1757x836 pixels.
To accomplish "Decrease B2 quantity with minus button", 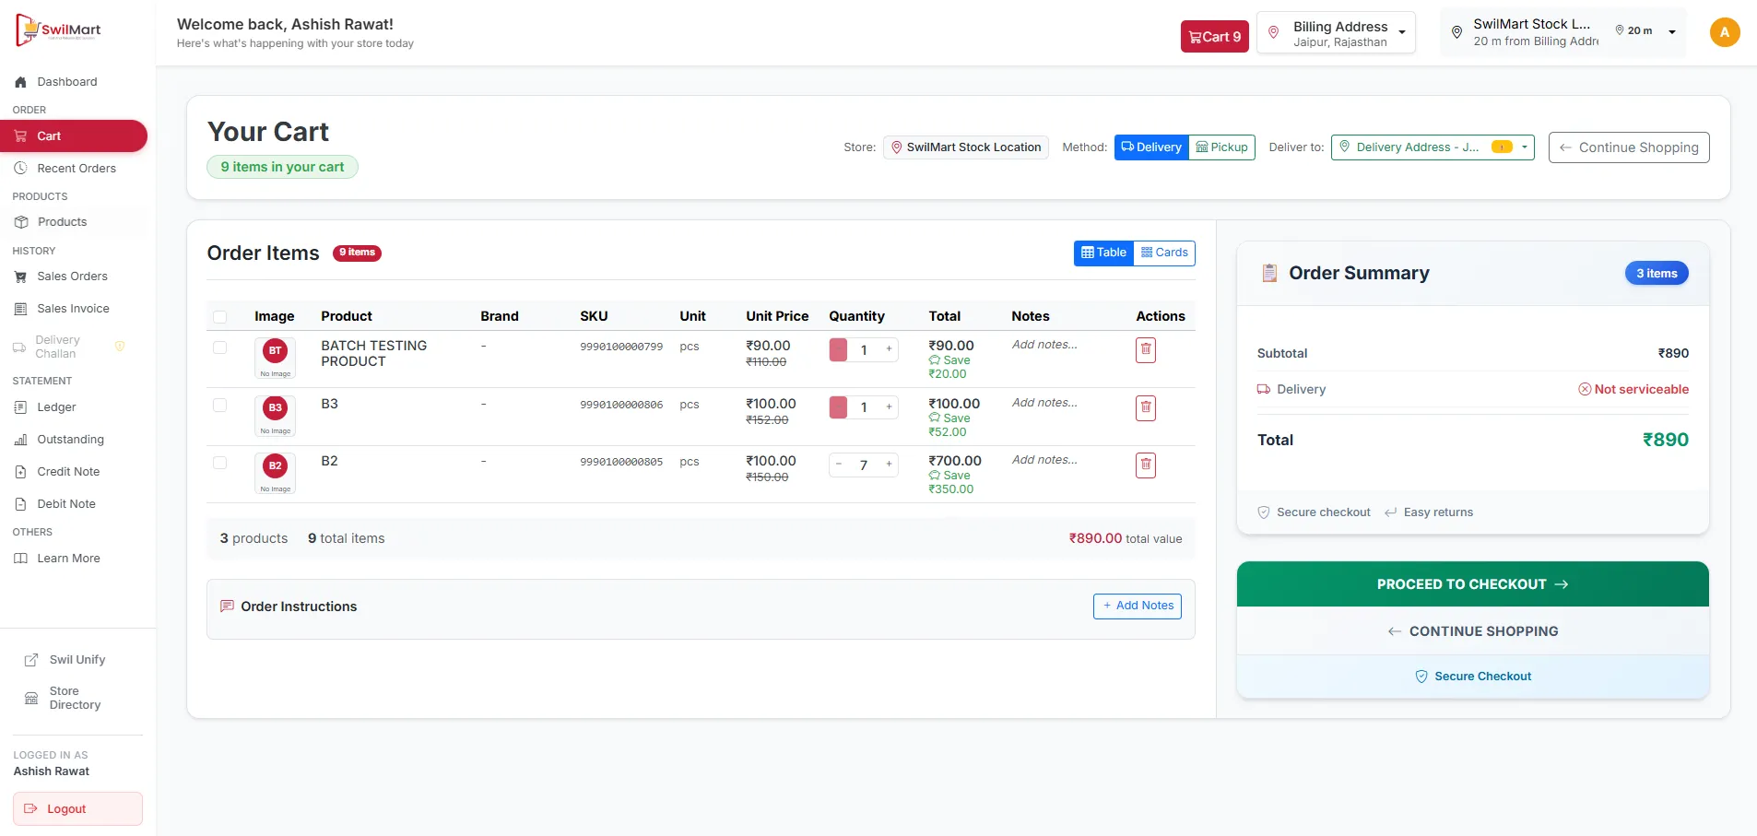I will (839, 465).
